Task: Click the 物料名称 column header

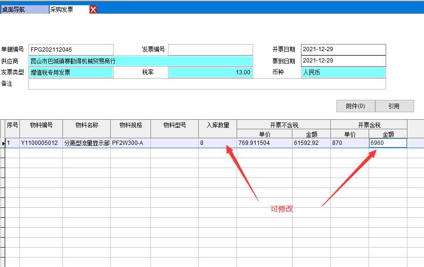Action: point(87,125)
